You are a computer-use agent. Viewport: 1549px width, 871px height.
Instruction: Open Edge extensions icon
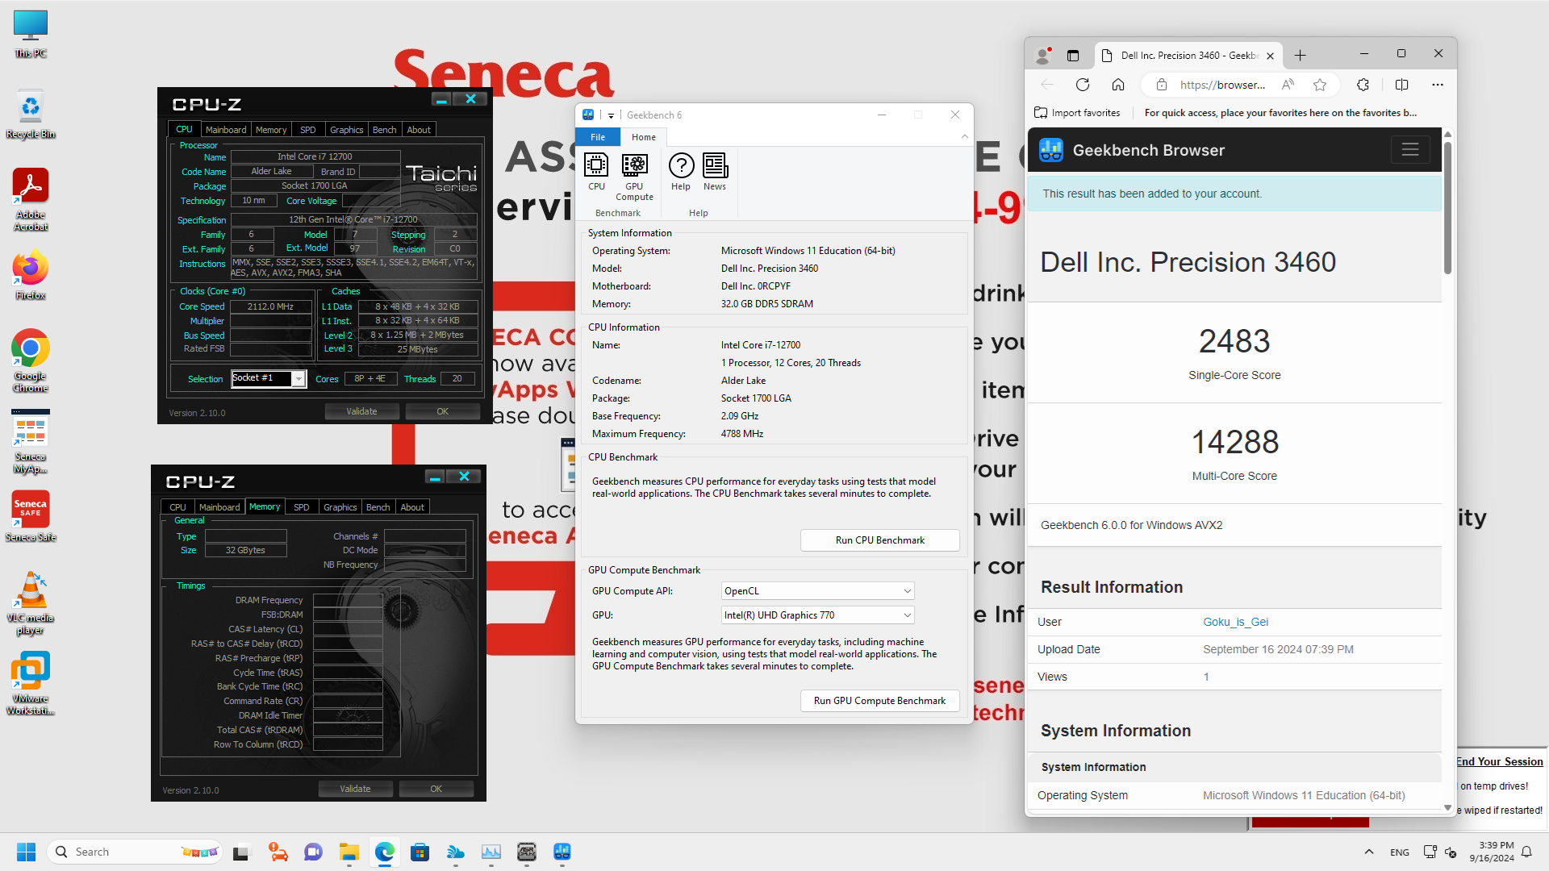pyautogui.click(x=1363, y=85)
